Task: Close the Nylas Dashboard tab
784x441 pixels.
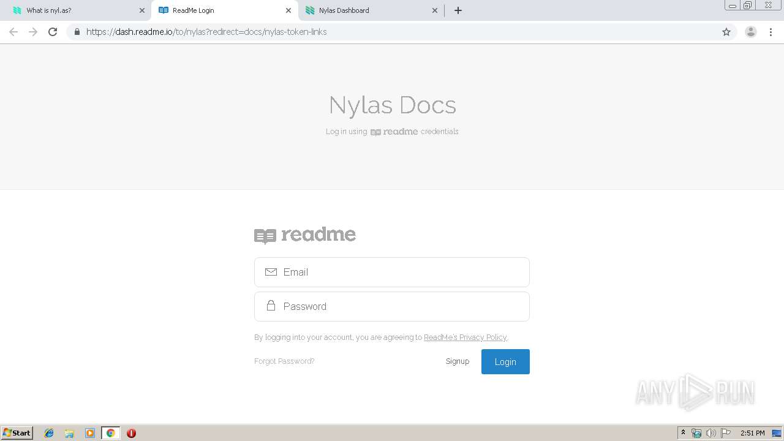Action: click(x=435, y=10)
